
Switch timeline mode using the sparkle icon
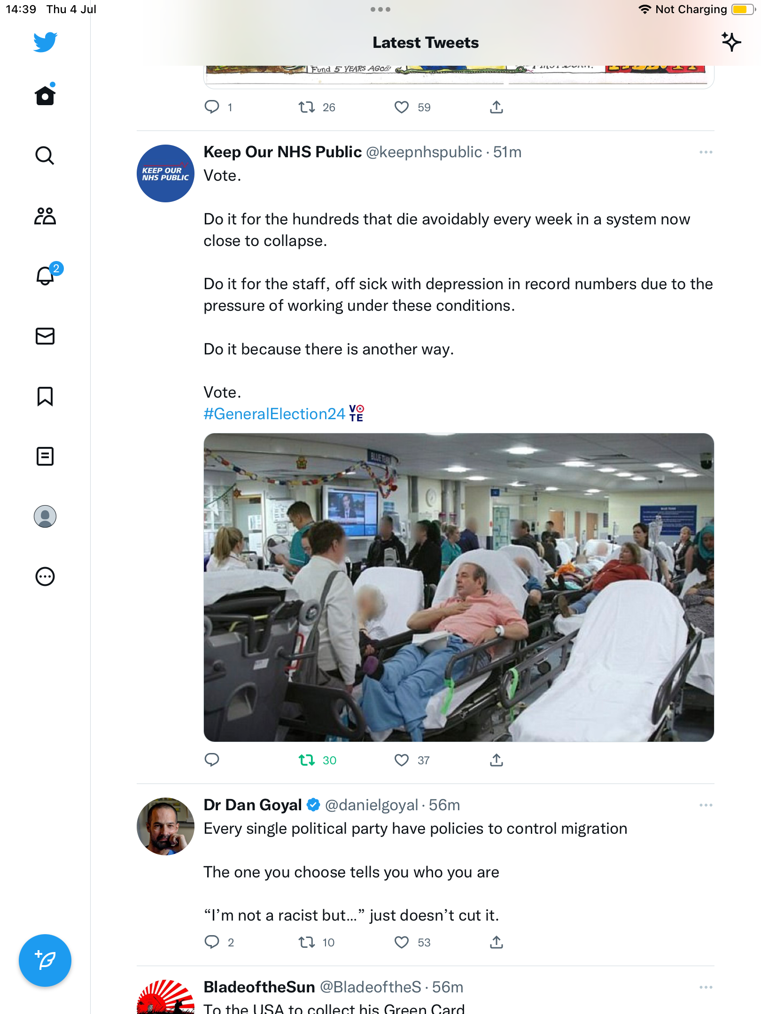point(731,42)
